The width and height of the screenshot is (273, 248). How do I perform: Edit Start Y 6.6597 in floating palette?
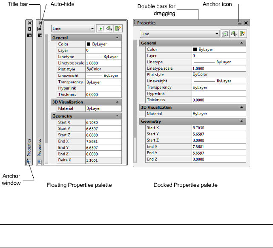point(103,129)
